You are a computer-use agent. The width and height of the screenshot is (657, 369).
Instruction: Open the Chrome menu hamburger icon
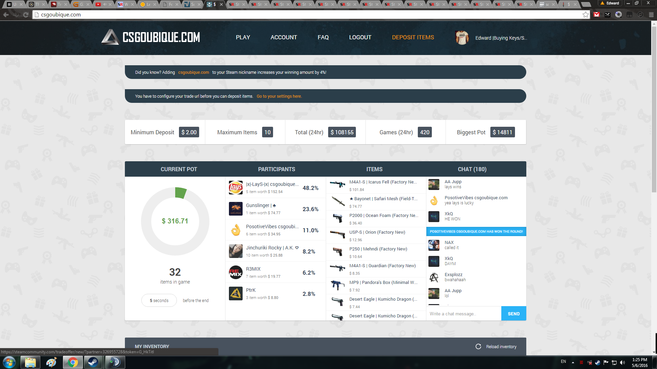[x=651, y=15]
